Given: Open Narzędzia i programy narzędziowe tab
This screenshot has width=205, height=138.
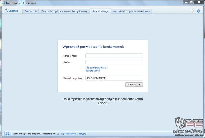Looking at the screenshot, I should click(x=132, y=11).
